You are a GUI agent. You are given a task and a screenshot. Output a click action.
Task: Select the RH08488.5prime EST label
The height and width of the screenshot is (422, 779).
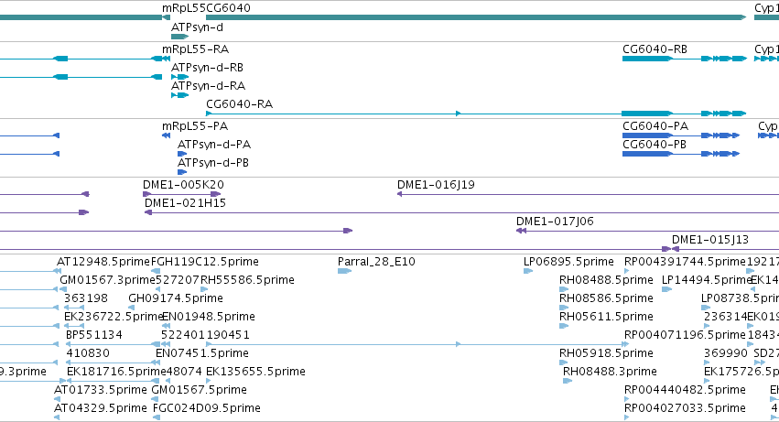[606, 280]
